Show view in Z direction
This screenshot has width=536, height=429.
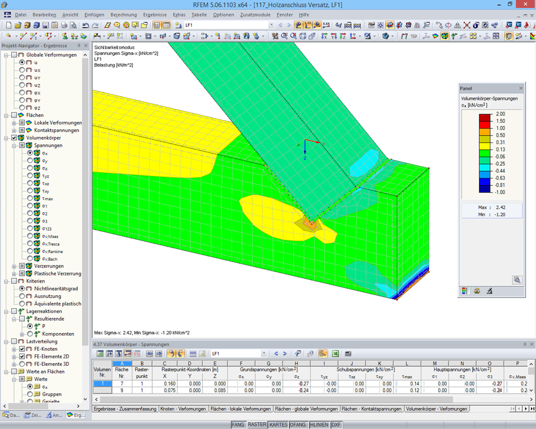pyautogui.click(x=343, y=35)
